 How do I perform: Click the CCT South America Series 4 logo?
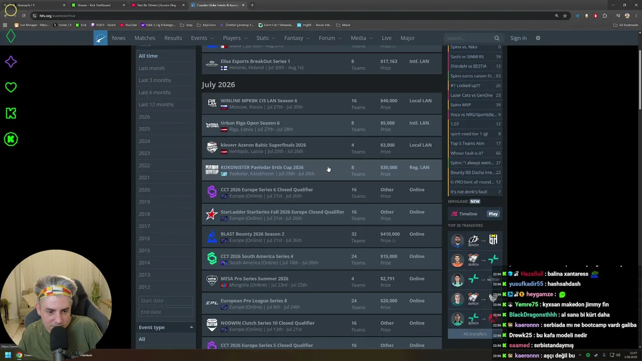click(212, 259)
